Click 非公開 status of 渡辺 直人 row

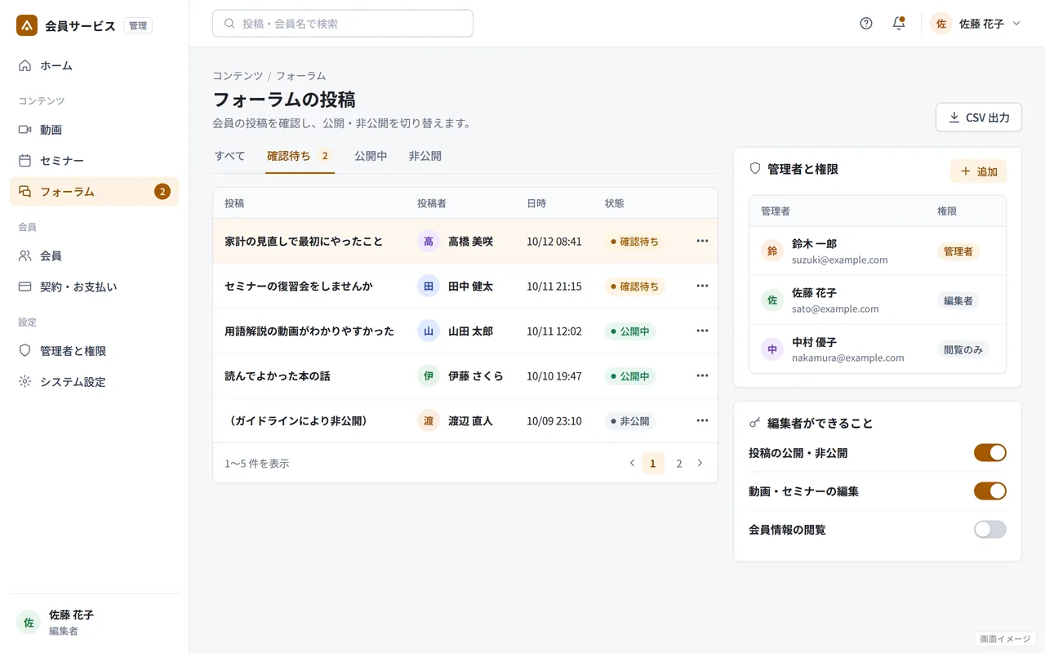coord(630,421)
